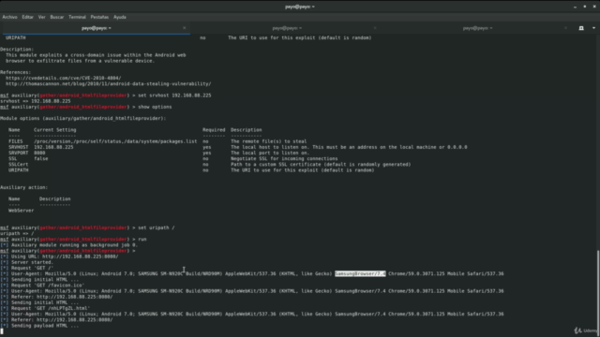Open the Ver menu
Image resolution: width=600 pixels, height=337 pixels.
point(41,17)
